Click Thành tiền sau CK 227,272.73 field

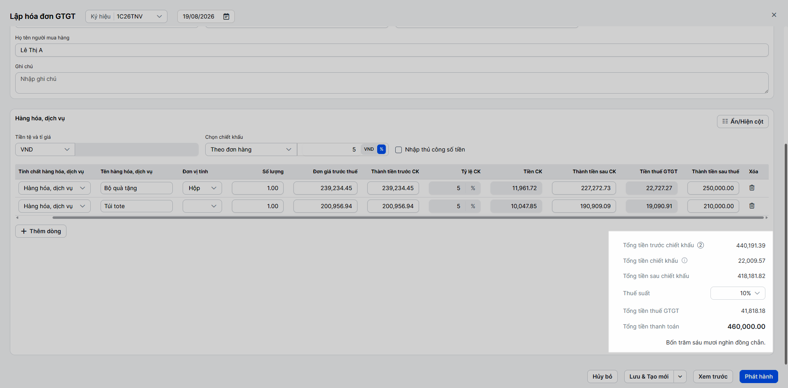[584, 188]
